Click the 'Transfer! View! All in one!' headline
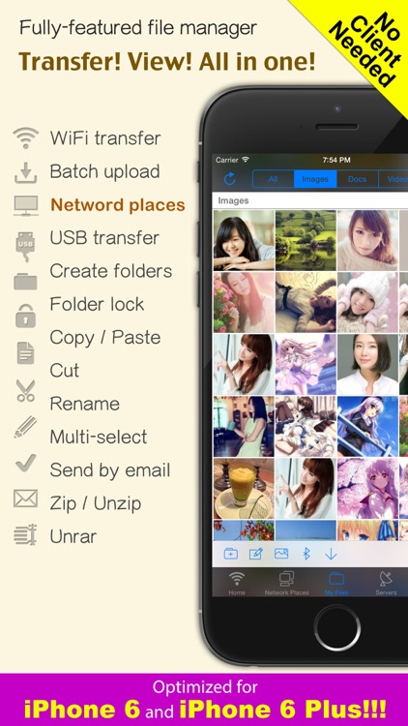408x726 pixels. pos(167,61)
